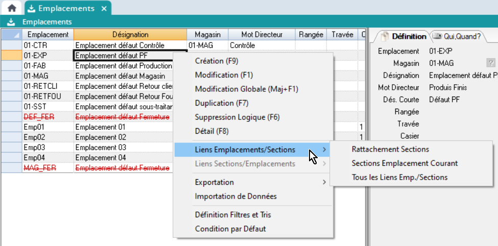
Task: Click the download icon in Emplacements toolbar
Action: (11, 22)
